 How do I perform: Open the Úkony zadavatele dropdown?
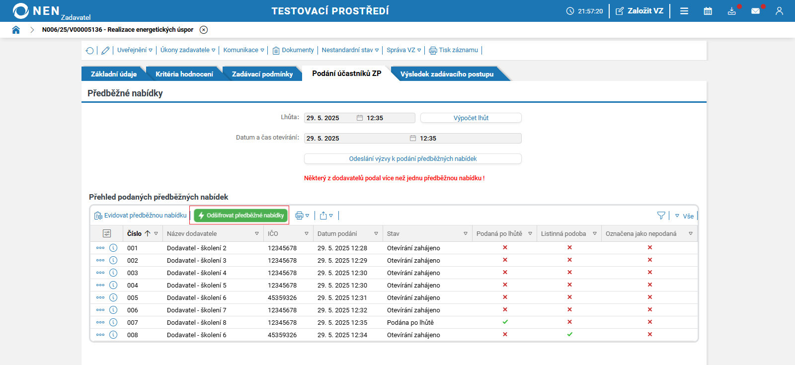tap(188, 50)
